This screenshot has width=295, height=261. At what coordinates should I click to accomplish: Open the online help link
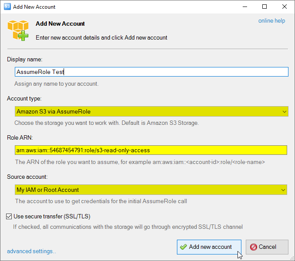click(x=271, y=20)
